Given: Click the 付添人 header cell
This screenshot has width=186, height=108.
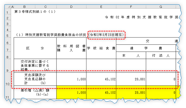Looking at the screenshot, I should [x=161, y=55].
